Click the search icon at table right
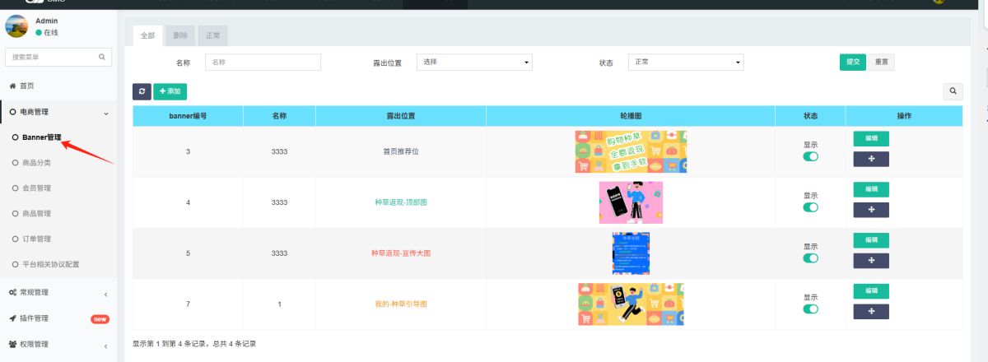The height and width of the screenshot is (362, 988). pos(953,91)
